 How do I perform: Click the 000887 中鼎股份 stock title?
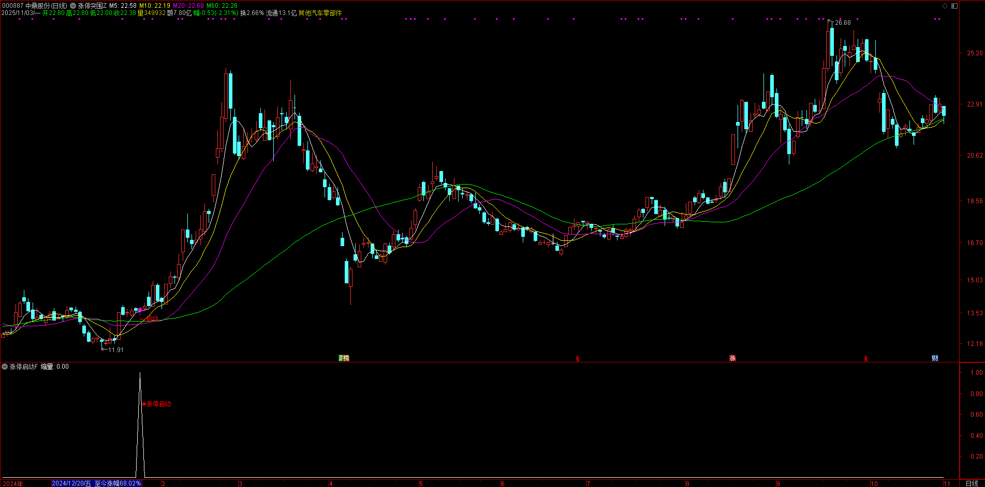[x=34, y=6]
